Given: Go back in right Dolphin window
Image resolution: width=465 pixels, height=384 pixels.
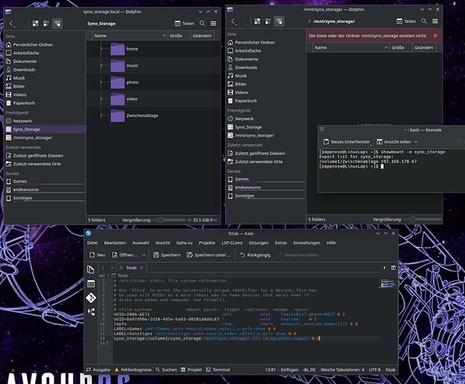Looking at the screenshot, I should [x=233, y=21].
